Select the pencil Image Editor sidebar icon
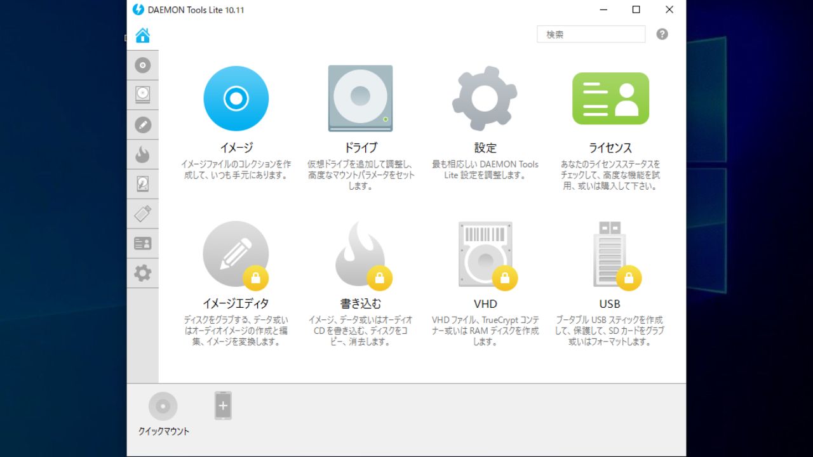The width and height of the screenshot is (813, 457). click(142, 124)
